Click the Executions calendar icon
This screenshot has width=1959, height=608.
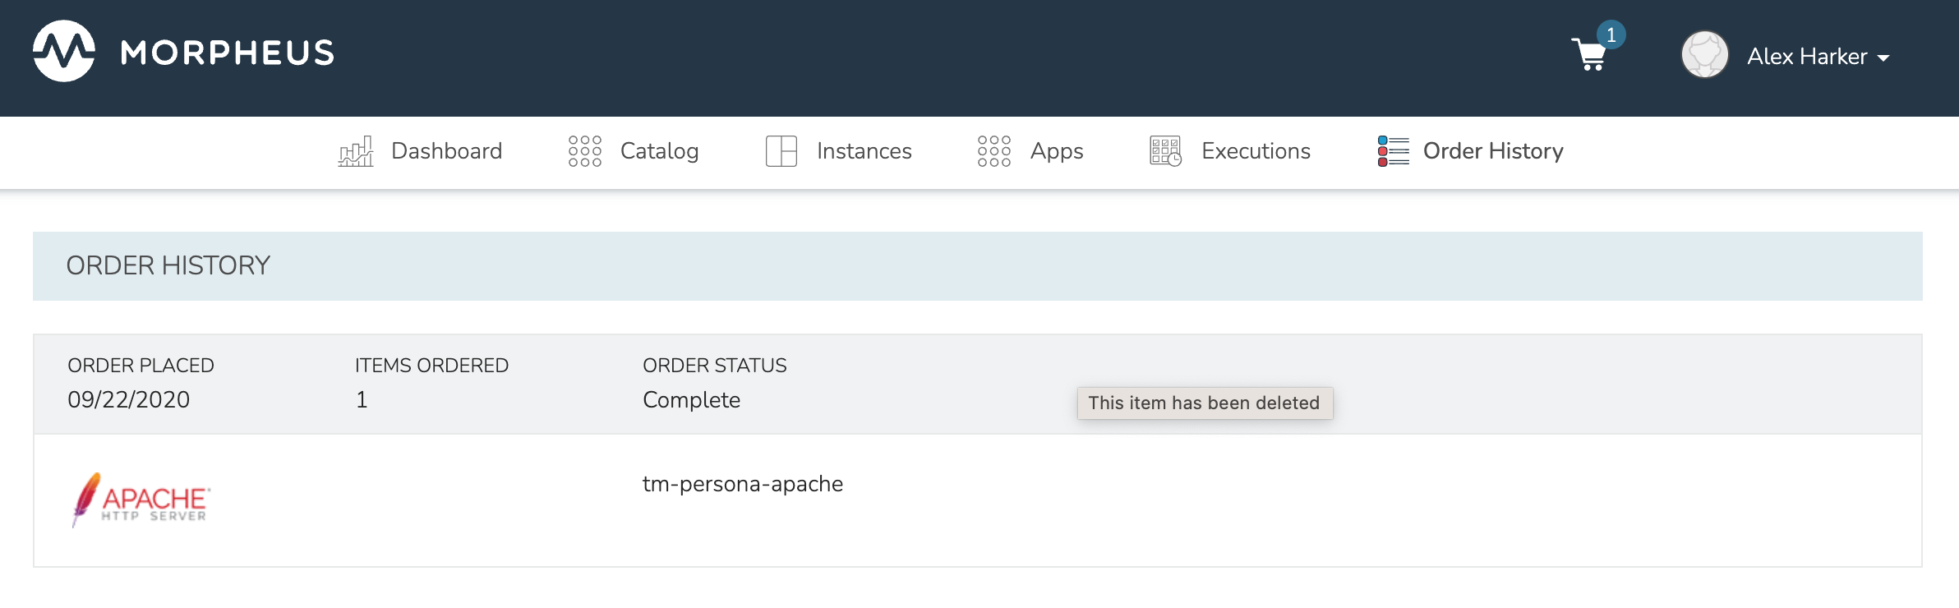click(x=1165, y=151)
